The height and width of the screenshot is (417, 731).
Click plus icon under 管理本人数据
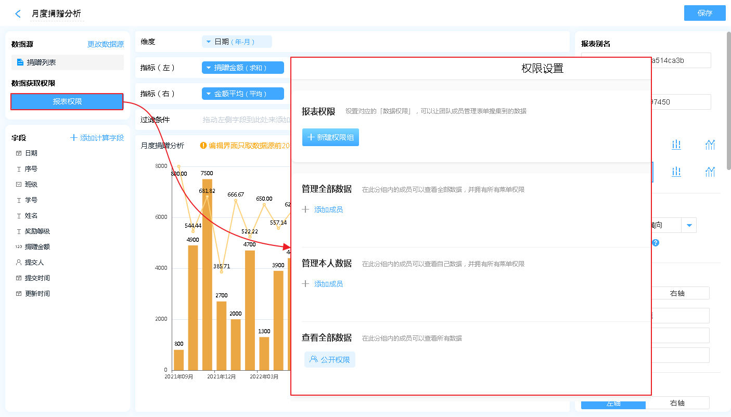305,284
